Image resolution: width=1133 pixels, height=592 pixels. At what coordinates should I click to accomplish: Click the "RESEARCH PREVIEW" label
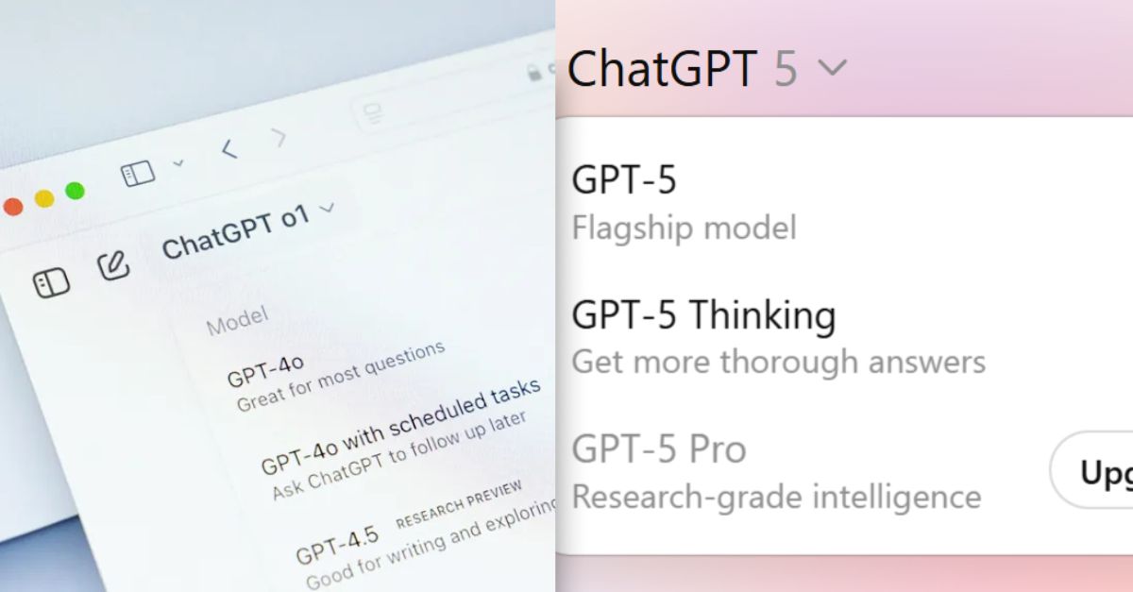[x=459, y=505]
